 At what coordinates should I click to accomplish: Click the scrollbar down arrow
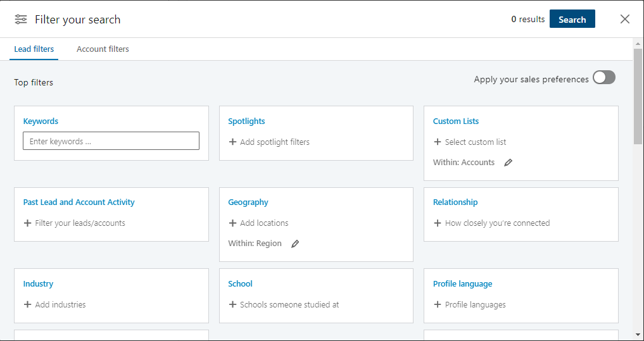point(638,334)
